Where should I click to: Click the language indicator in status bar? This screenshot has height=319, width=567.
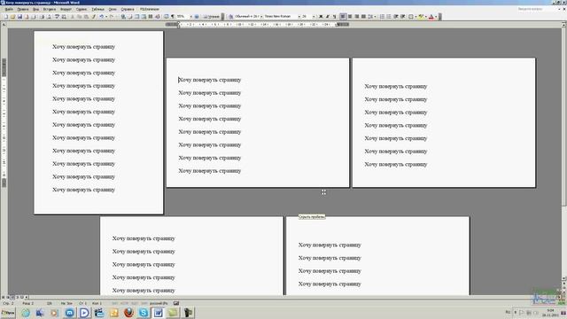159,303
